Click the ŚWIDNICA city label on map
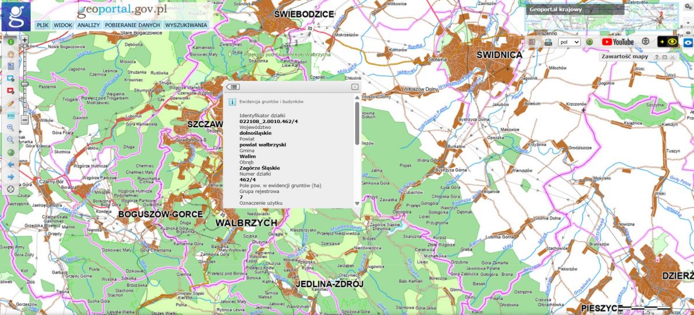The height and width of the screenshot is (315, 694). coord(500,55)
